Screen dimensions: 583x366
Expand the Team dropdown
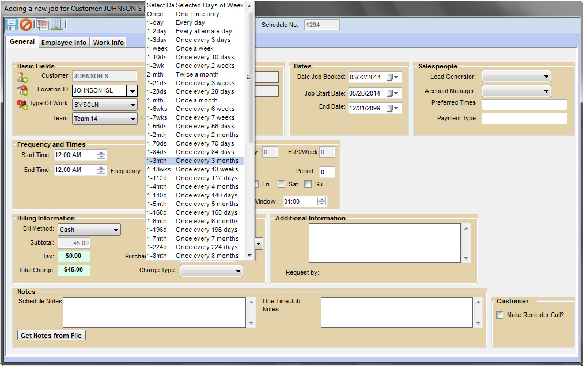tap(132, 119)
